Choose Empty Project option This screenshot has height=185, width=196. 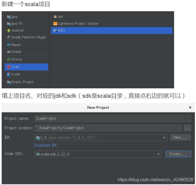[26, 82]
